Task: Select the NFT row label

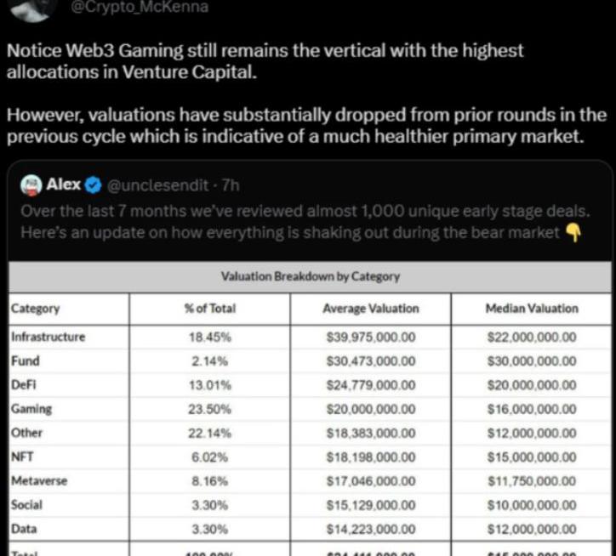Action: pyautogui.click(x=22, y=457)
